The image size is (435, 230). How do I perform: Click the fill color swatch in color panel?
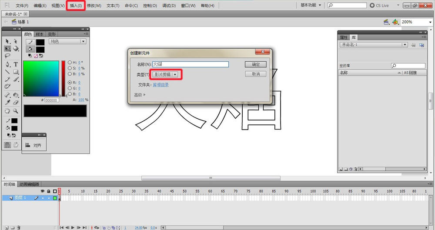pos(40,50)
